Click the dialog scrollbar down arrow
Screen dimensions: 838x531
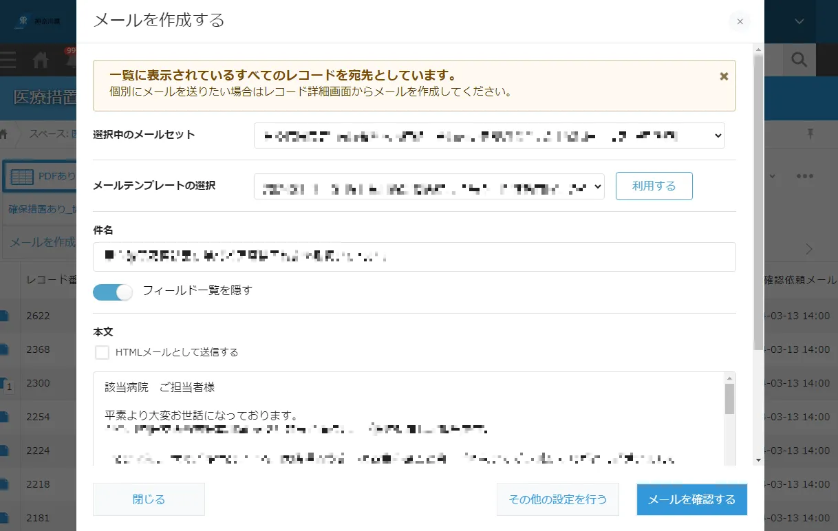coord(758,459)
